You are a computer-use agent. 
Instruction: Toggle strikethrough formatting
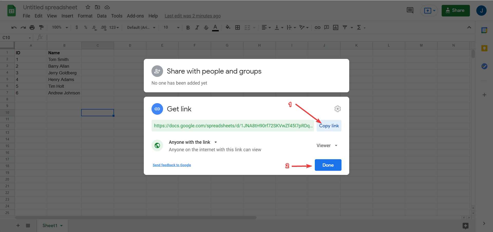[206, 28]
